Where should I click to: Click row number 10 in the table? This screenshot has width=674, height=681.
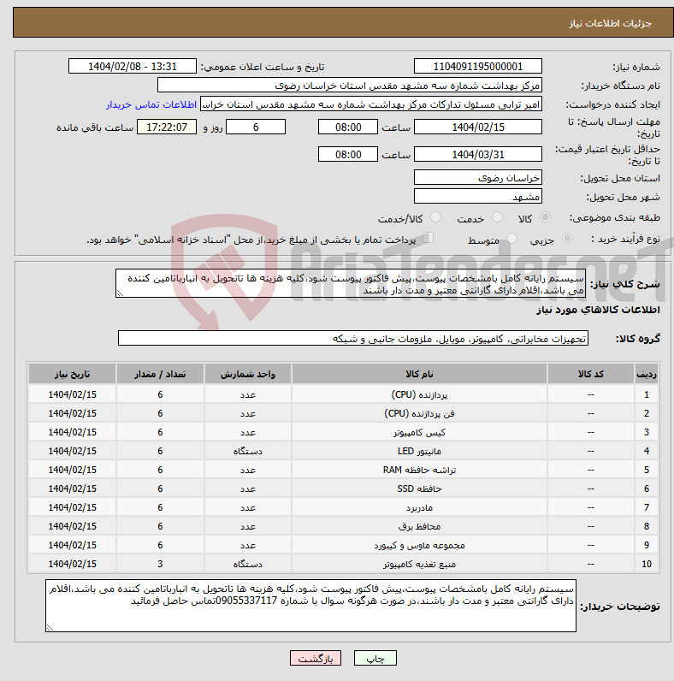click(x=647, y=564)
